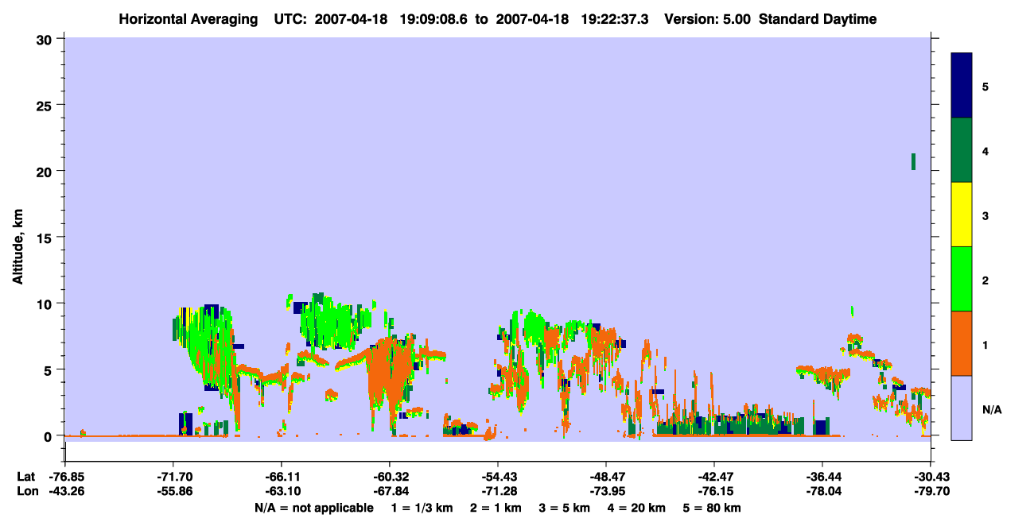Click the start time '19:09:08.6'
This screenshot has height=530, width=1034.
[x=433, y=19]
